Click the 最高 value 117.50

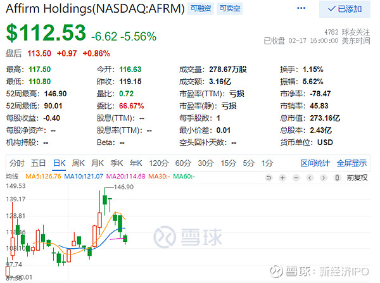pyautogui.click(x=40, y=70)
